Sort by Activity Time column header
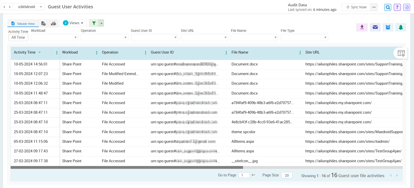 click(25, 52)
